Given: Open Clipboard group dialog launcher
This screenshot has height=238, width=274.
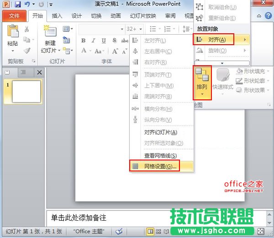Looking at the screenshot, I should (x=33, y=61).
